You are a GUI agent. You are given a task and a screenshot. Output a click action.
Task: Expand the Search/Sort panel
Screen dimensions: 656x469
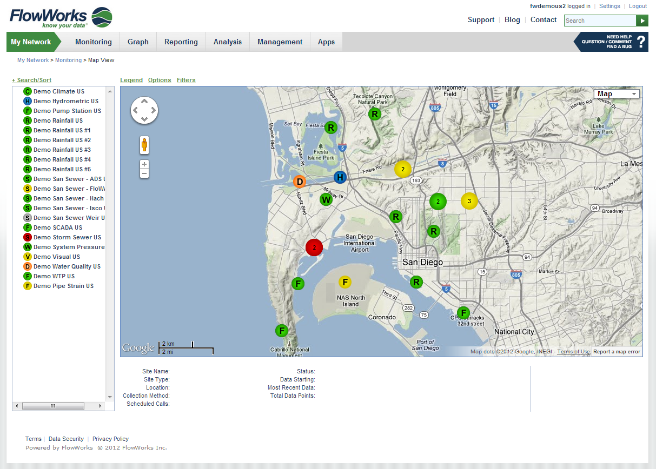point(32,80)
